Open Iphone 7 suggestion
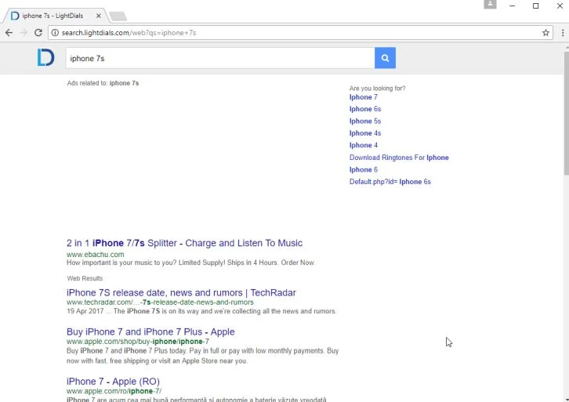This screenshot has height=402, width=569. pos(363,97)
